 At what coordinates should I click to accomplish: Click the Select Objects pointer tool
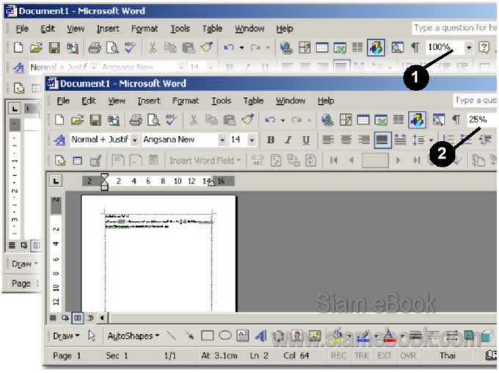click(x=92, y=336)
